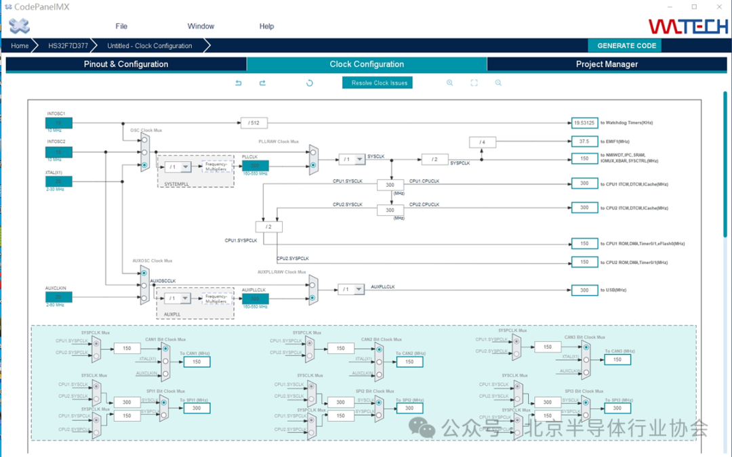Click the CodePanelMX logo icon
This screenshot has height=457, width=732.
coord(19,26)
